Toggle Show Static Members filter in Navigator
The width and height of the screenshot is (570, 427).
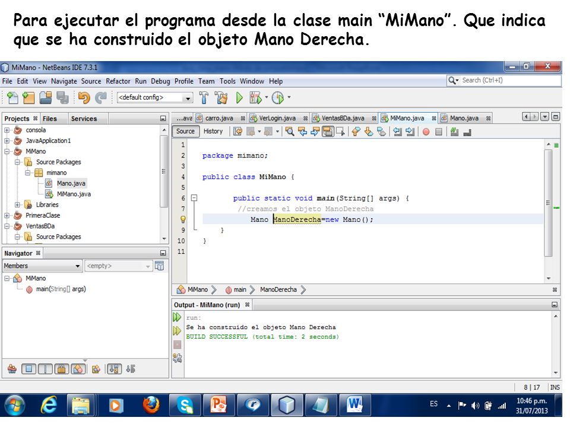(45, 369)
